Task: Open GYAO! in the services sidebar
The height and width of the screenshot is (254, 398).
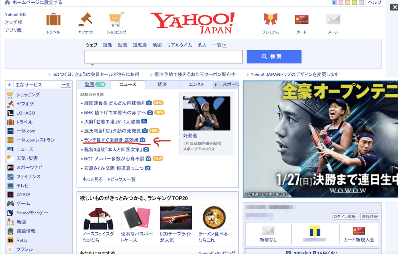Action: (x=23, y=194)
